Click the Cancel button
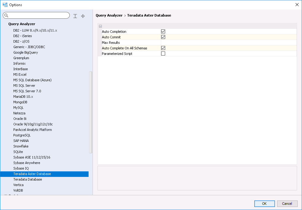 point(287,204)
